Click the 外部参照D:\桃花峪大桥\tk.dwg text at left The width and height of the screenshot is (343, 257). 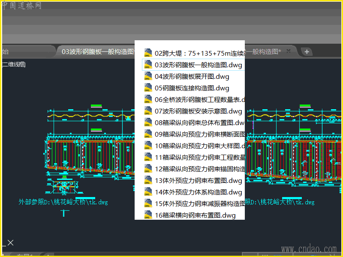(x=63, y=202)
